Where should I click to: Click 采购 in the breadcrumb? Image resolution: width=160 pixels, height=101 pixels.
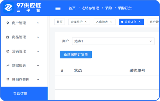tap(108, 8)
